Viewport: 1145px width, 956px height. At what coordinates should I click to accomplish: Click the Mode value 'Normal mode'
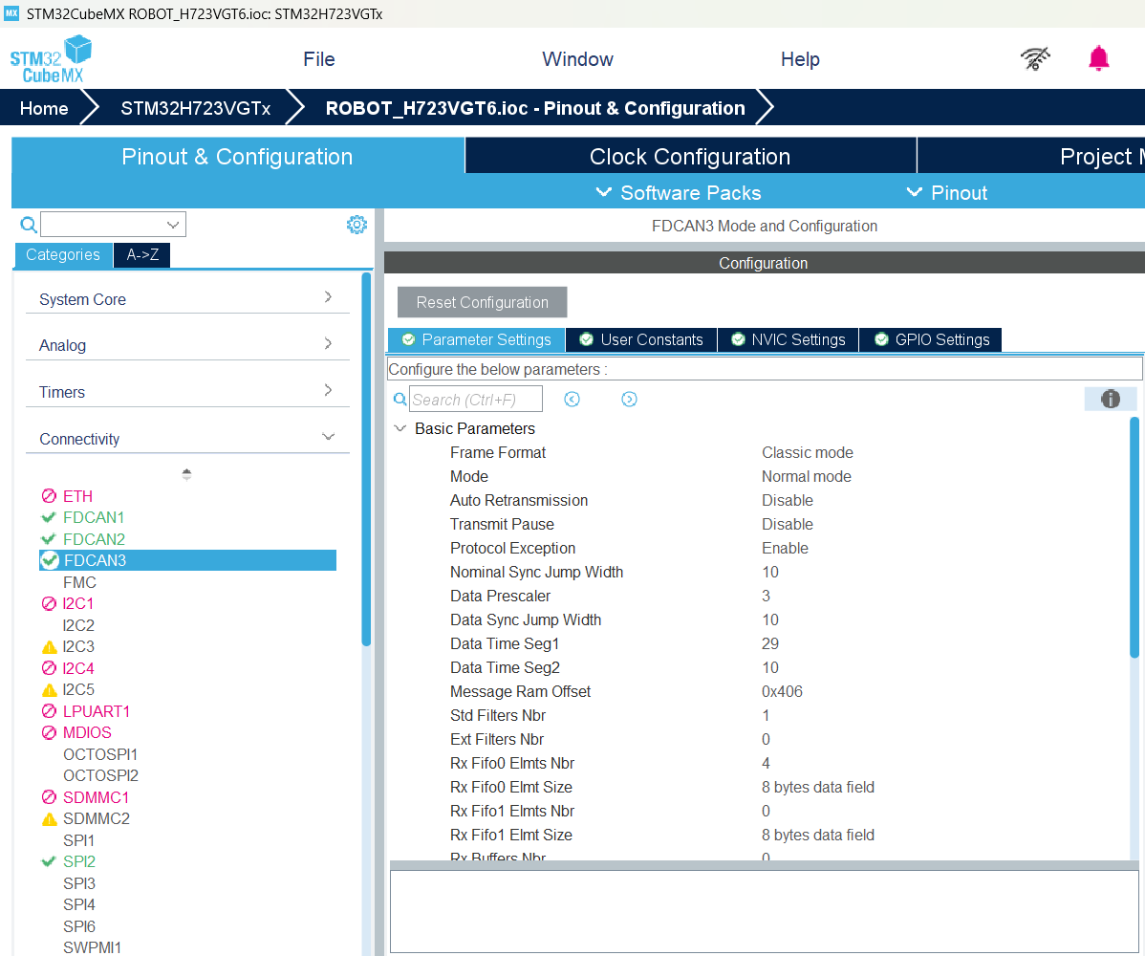(x=806, y=476)
